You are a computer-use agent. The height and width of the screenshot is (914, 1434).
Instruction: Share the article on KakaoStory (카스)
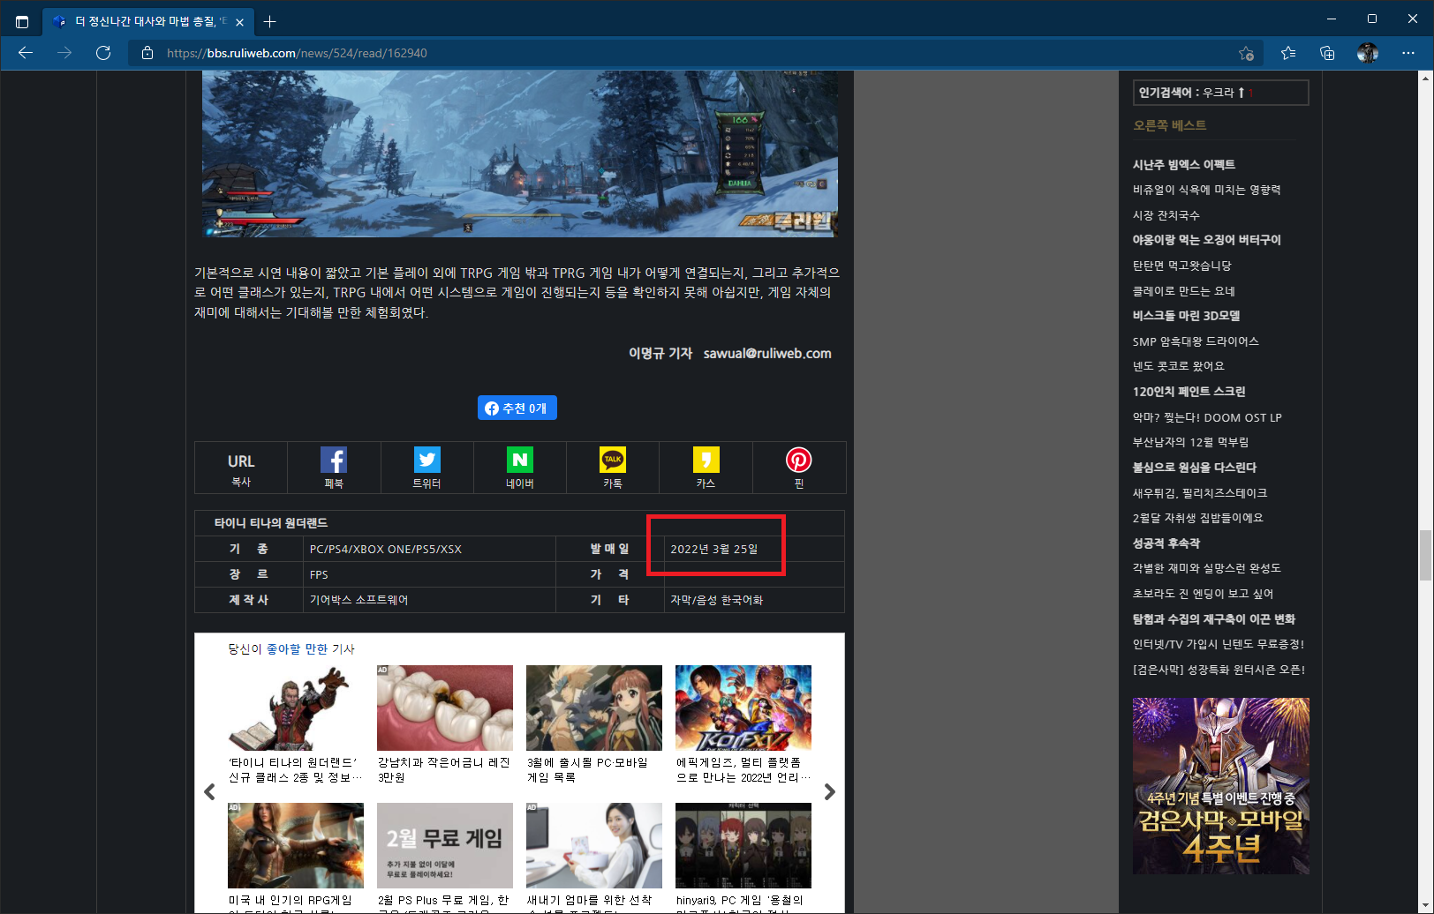pos(706,468)
